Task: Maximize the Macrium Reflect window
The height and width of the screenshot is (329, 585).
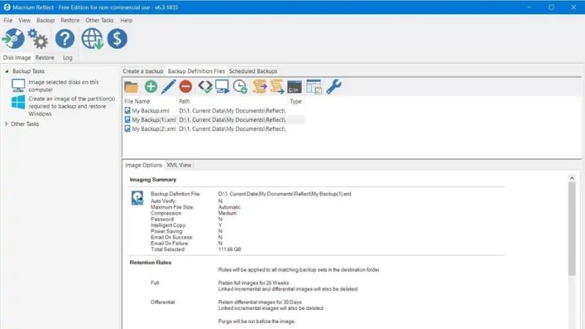Action: tap(551, 7)
